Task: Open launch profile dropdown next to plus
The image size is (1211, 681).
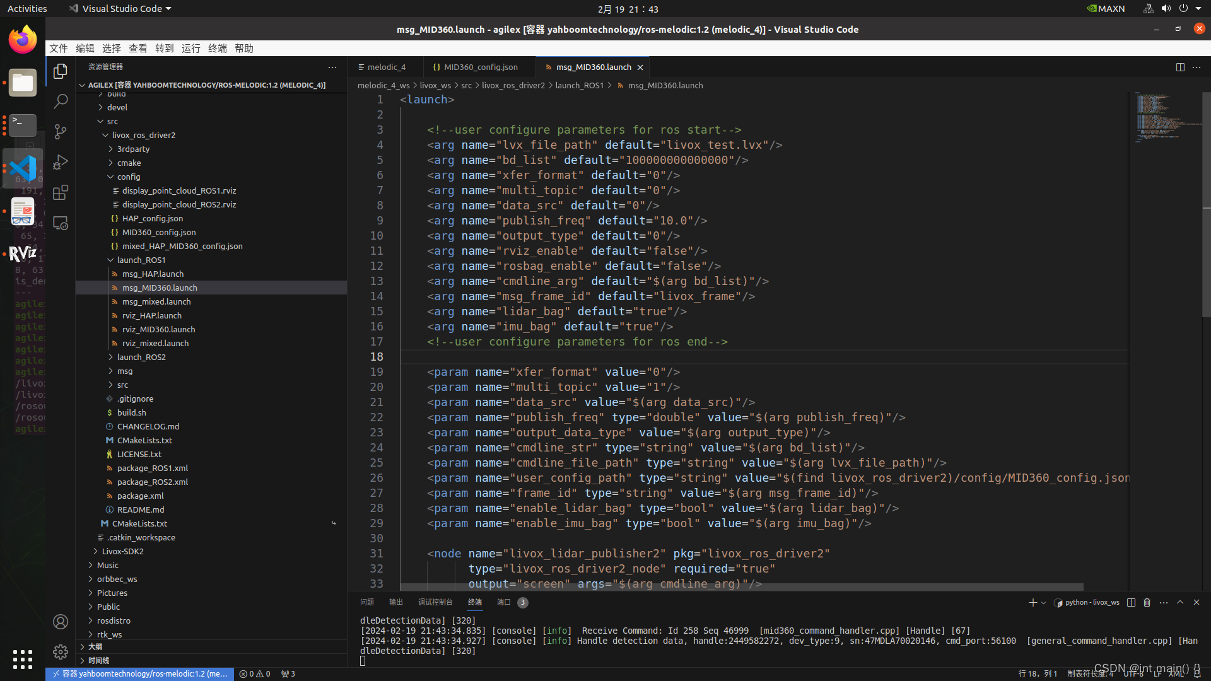Action: (x=1043, y=602)
